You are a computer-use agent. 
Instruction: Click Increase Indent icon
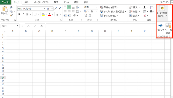pyautogui.click(x=69, y=16)
